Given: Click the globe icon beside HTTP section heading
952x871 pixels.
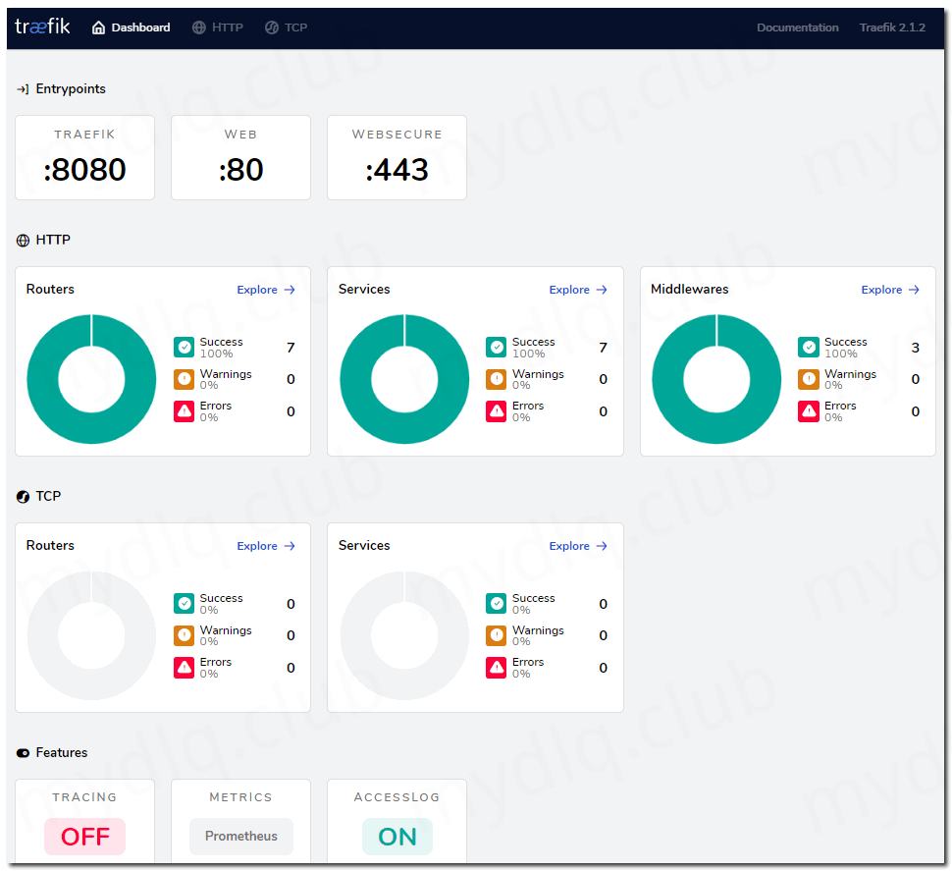Looking at the screenshot, I should (x=24, y=241).
